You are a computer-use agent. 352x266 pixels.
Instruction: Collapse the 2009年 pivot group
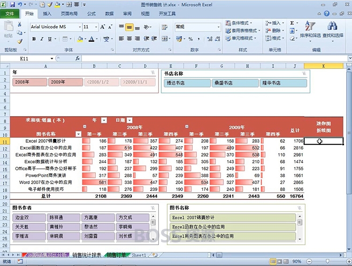coord(187,126)
